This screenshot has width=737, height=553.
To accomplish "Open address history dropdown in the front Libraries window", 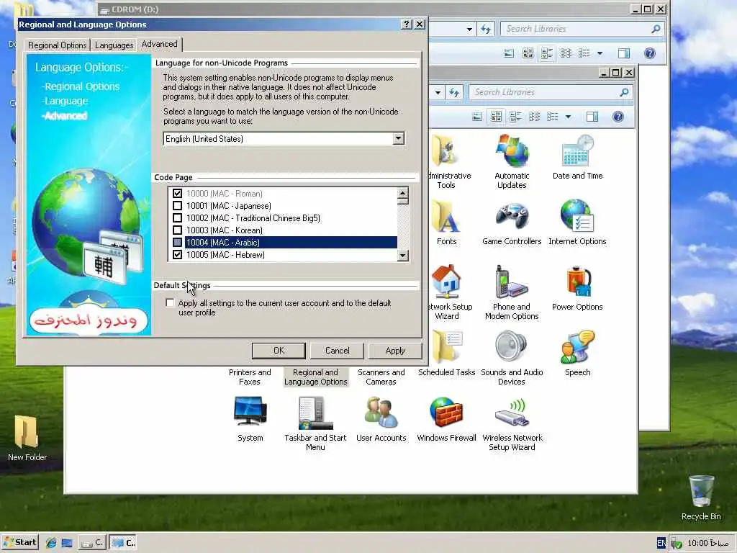I will coord(438,93).
